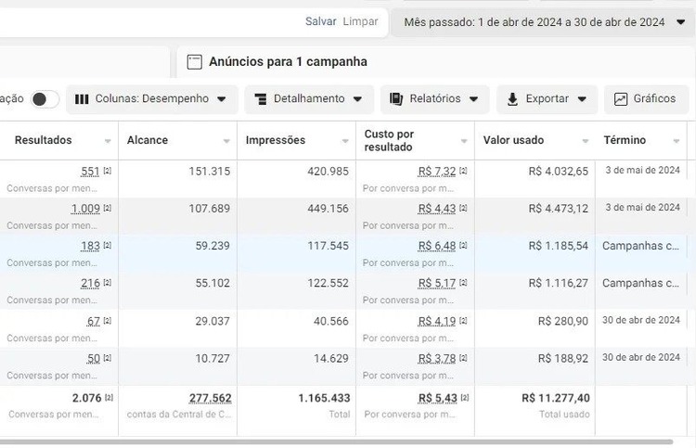696x448 pixels.
Task: Click the ad panel icon beside Anúncios para 1 campanha
Action: (194, 62)
